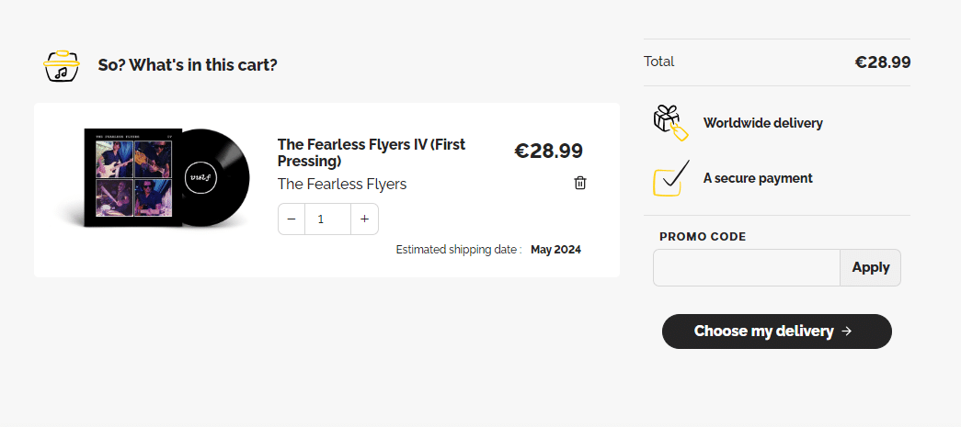Click the black vinyl record image
This screenshot has height=427, width=961.
[x=216, y=178]
